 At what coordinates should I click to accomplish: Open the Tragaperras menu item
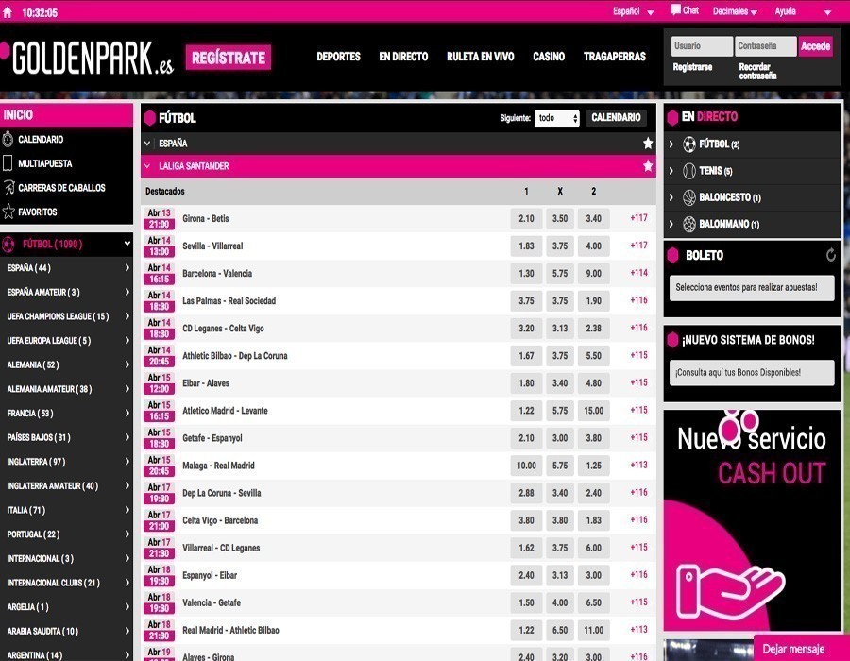[x=615, y=57]
